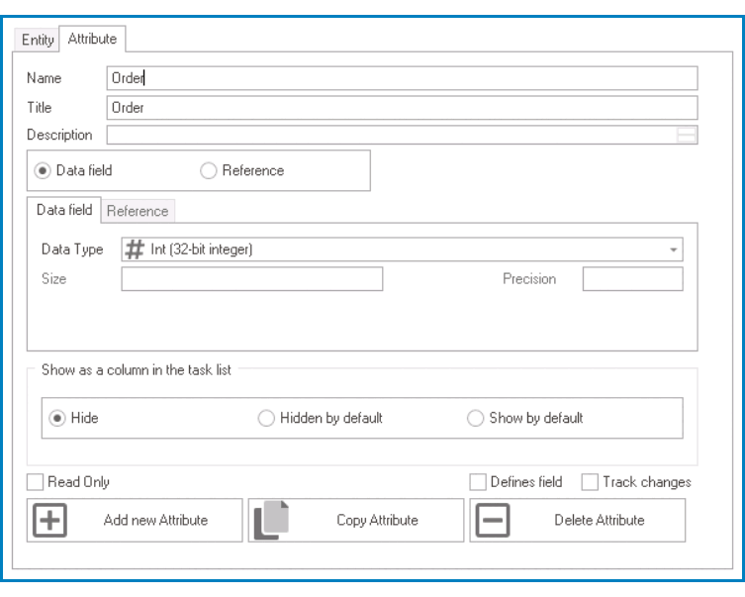
Task: Click the Precision input field
Action: 633,279
